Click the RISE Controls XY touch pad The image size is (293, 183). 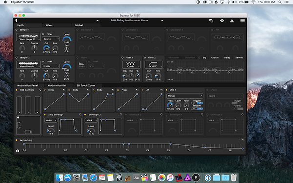28,125
